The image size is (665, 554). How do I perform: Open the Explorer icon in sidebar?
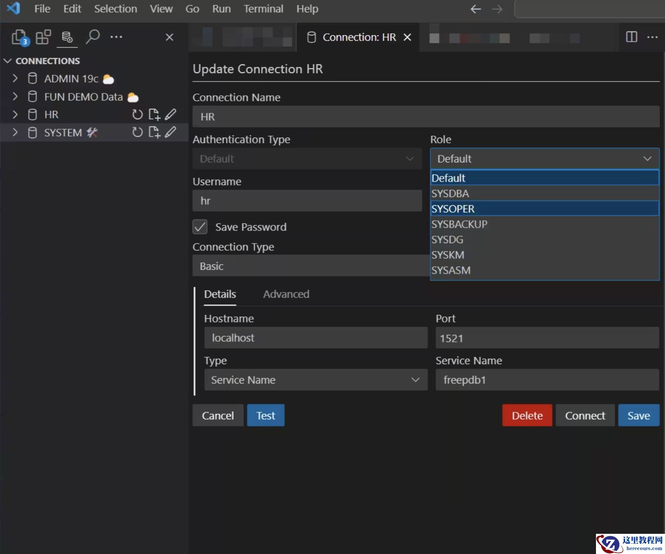[19, 37]
